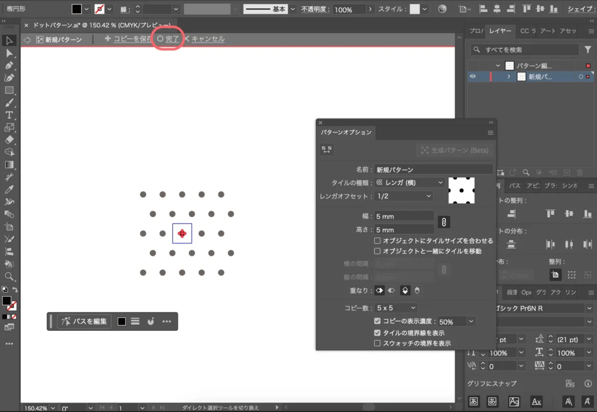Image resolution: width=597 pixels, height=412 pixels.
Task: Select the Eraser tool
Action: (x=8, y=141)
